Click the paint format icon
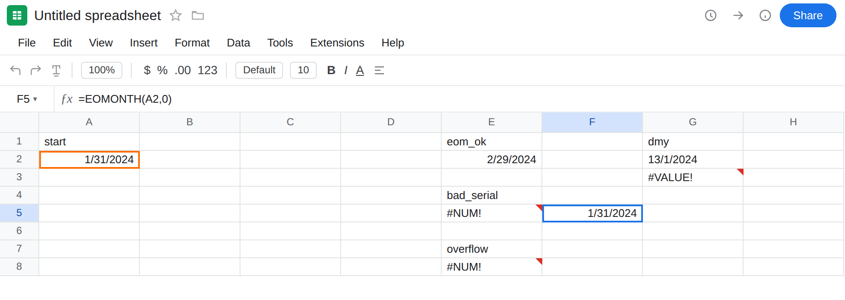 (56, 70)
